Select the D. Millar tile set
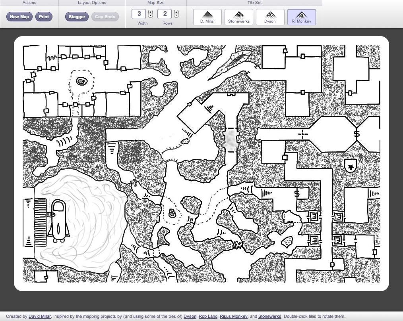The image size is (403, 321). tap(207, 17)
